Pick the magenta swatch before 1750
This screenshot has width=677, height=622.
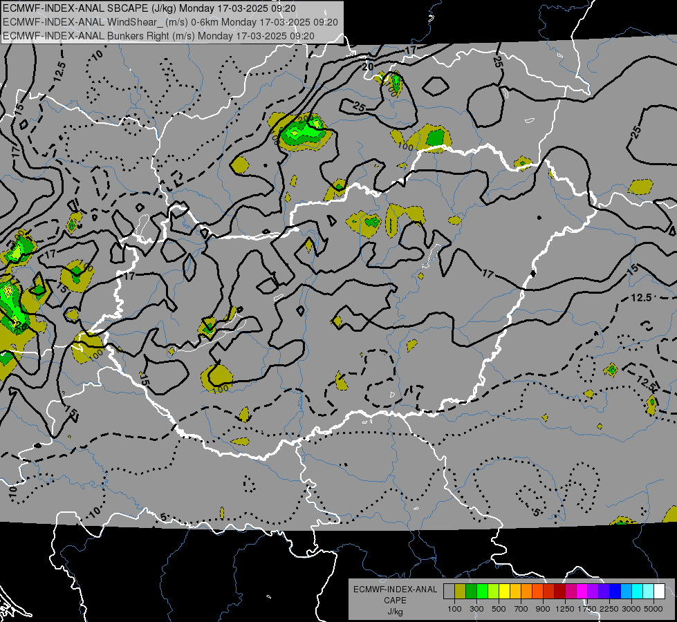coord(582,591)
